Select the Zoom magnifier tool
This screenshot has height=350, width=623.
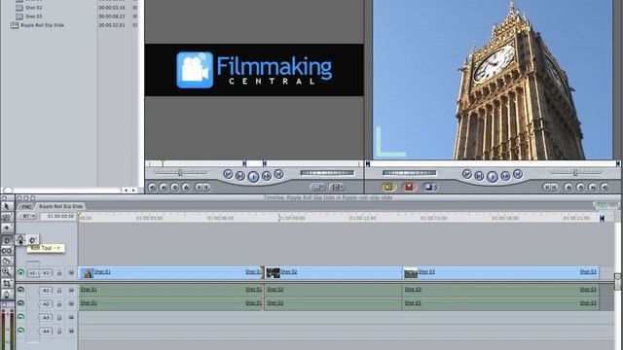(x=7, y=272)
